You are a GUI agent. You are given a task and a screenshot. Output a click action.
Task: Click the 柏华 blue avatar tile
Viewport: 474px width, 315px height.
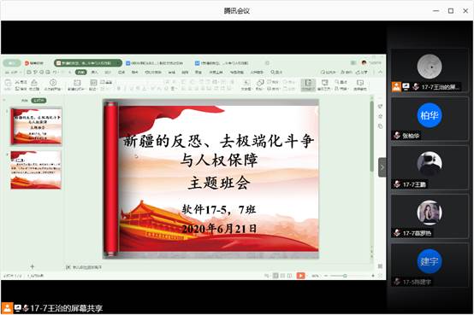coord(430,115)
